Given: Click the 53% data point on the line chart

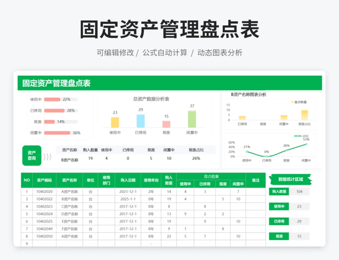Looking at the screenshot, I should tap(306, 144).
